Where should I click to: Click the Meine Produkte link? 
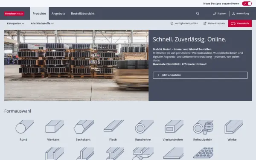pyautogui.click(x=214, y=23)
